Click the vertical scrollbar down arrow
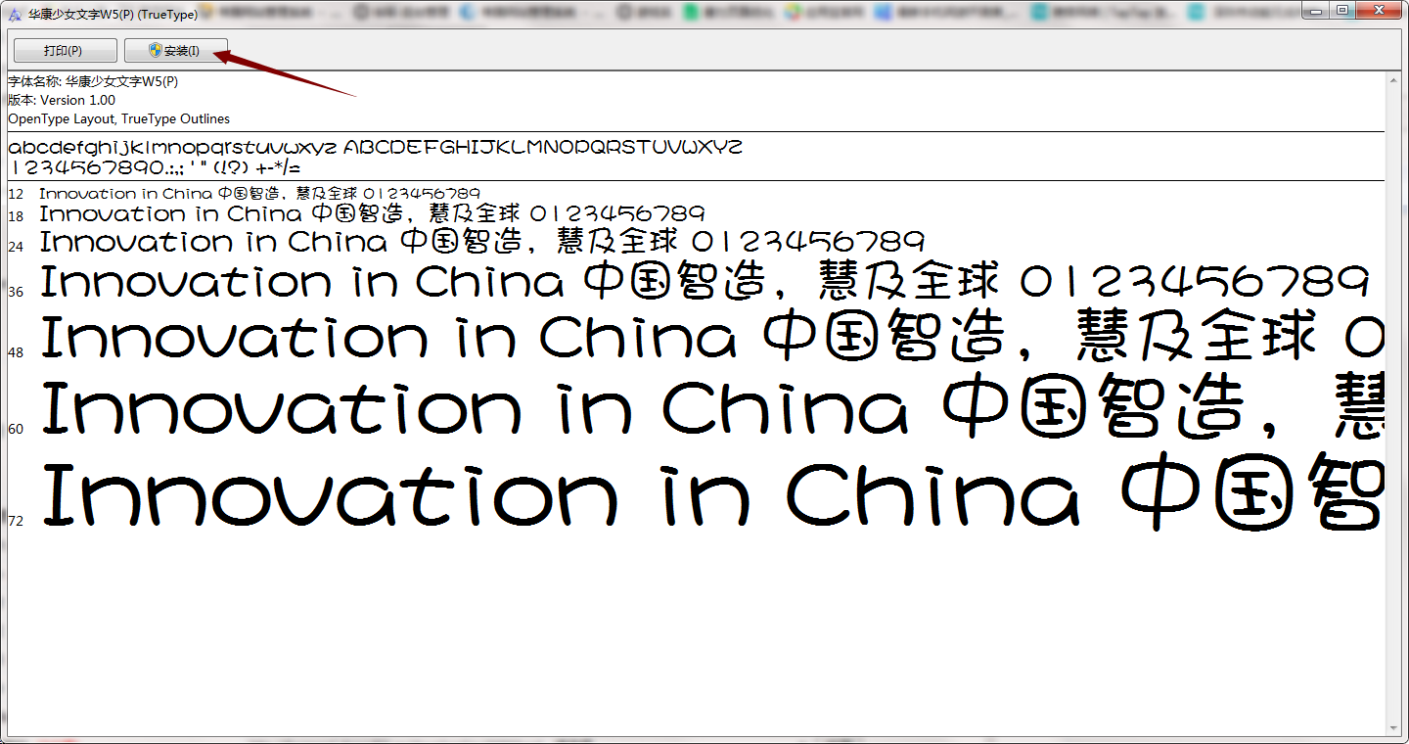The width and height of the screenshot is (1409, 744). [x=1394, y=727]
